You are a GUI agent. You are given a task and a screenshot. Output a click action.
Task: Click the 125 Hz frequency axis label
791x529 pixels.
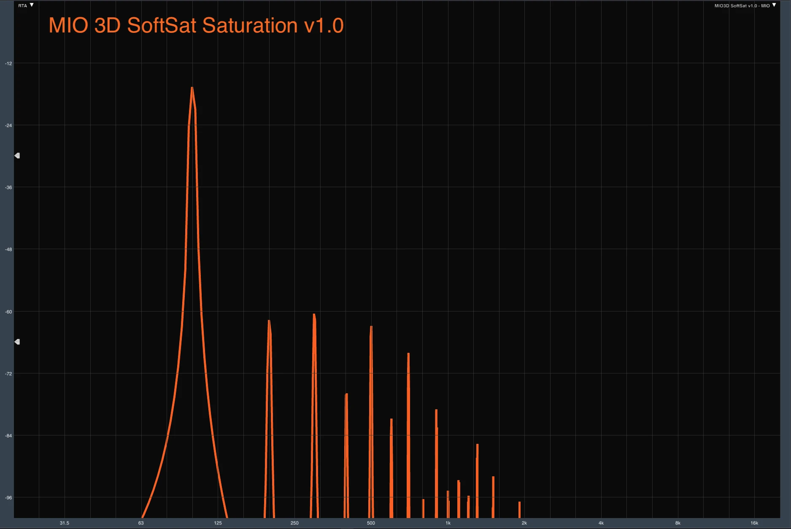coord(218,523)
